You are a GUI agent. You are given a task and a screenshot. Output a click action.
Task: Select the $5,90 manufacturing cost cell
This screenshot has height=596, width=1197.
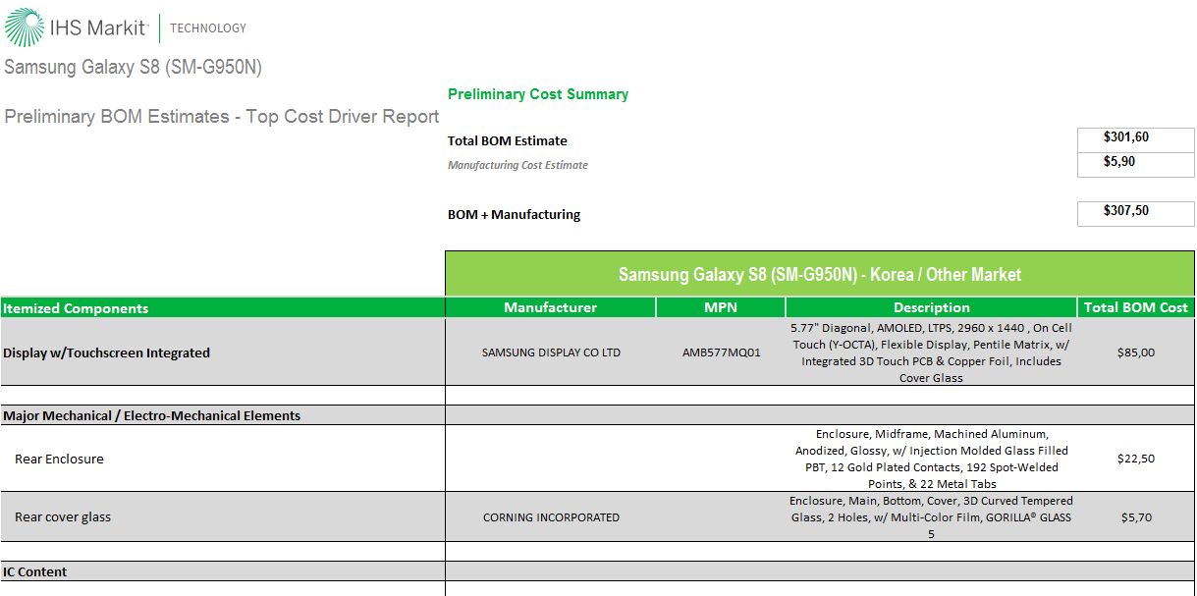(x=1136, y=164)
